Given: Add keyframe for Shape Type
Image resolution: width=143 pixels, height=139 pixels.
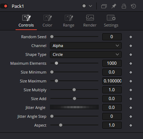Looking at the screenshot, I should pyautogui.click(x=131, y=54).
